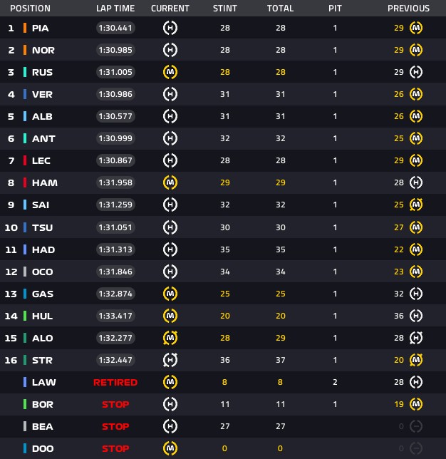
Task: Click ALB's lap time 1:30.577
Action: (115, 116)
